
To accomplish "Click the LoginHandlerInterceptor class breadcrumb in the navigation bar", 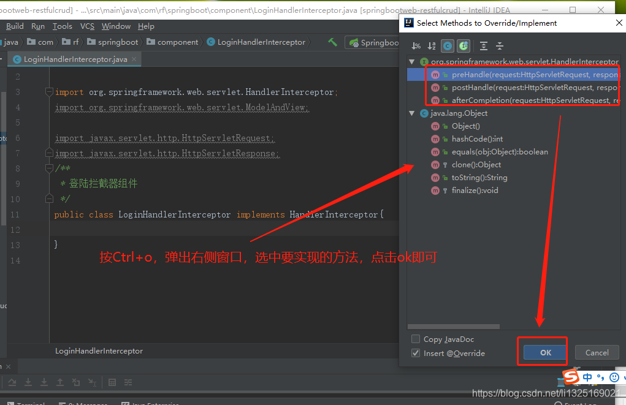I will [256, 42].
